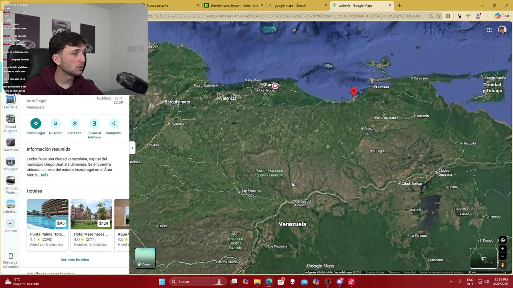Click the saved heart marker near Caracas

pos(275,86)
